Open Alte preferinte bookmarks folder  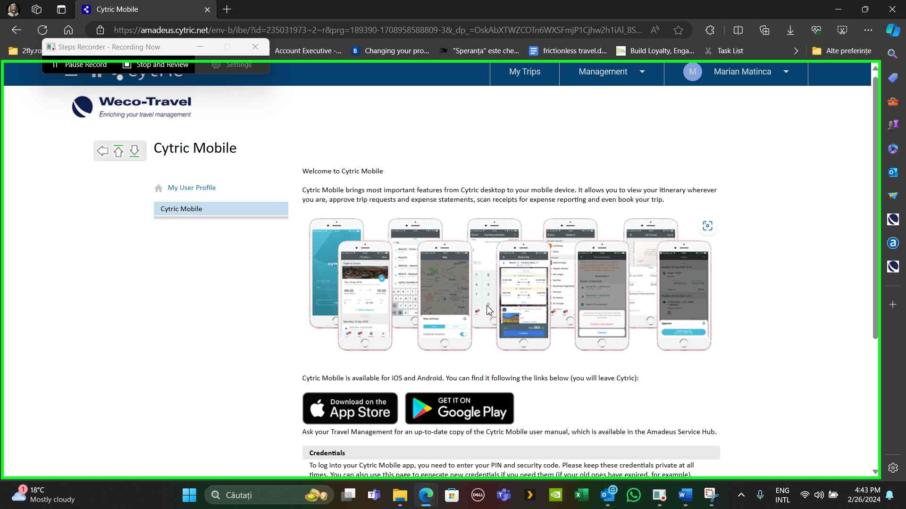click(x=841, y=51)
